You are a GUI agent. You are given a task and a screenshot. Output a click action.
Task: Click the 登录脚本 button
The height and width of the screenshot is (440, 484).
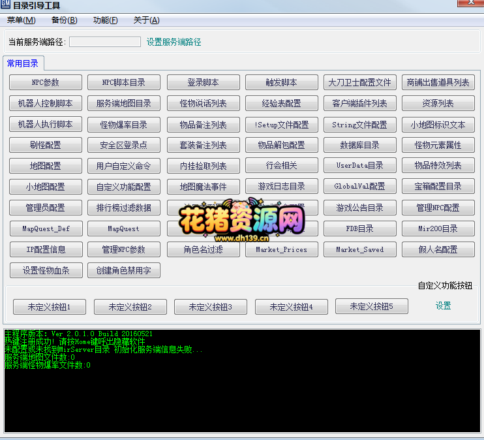point(203,82)
